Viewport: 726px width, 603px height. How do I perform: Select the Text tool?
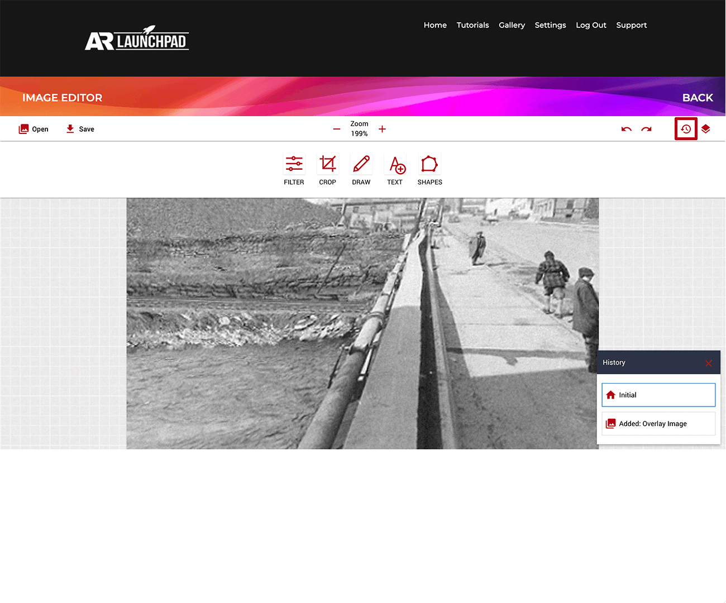pyautogui.click(x=395, y=170)
